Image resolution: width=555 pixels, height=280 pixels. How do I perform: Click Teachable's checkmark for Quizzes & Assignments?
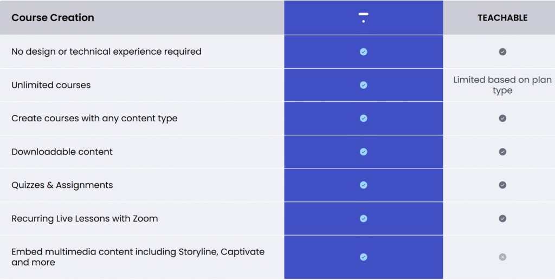click(x=502, y=185)
